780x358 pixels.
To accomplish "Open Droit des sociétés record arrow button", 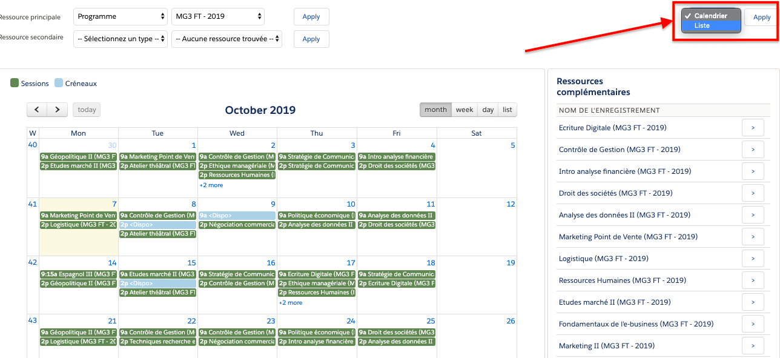I will tap(753, 193).
